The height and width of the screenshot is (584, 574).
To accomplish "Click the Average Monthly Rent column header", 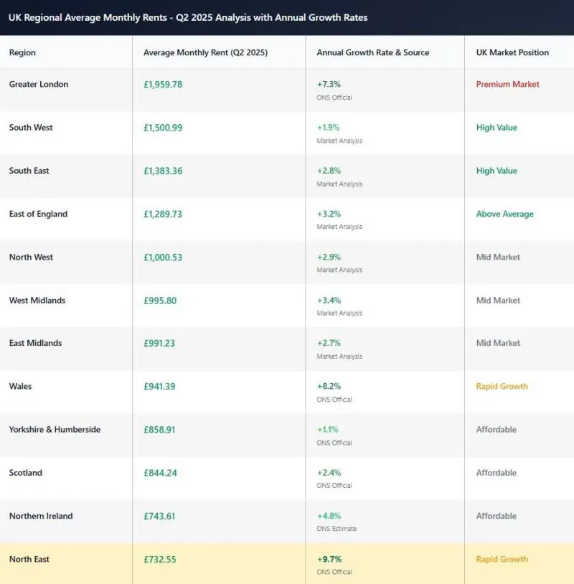I will tap(205, 52).
